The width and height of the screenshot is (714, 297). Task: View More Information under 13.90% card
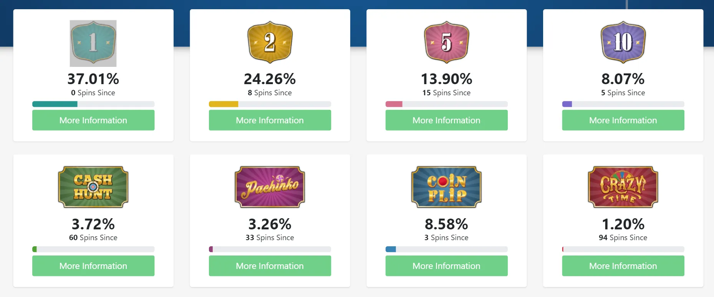(446, 120)
